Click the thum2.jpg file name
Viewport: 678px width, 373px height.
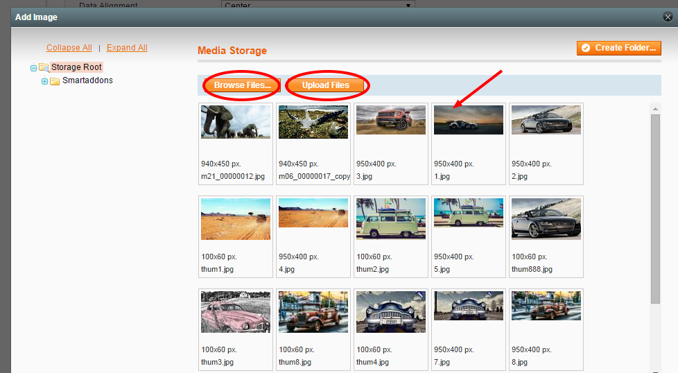tap(372, 269)
